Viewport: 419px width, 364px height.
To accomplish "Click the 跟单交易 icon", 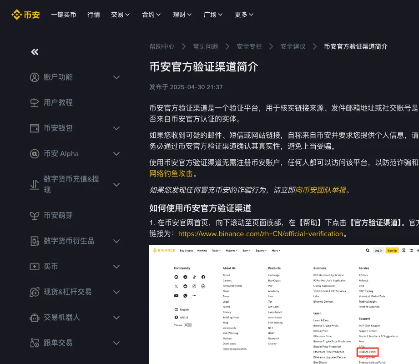I will tap(35, 343).
